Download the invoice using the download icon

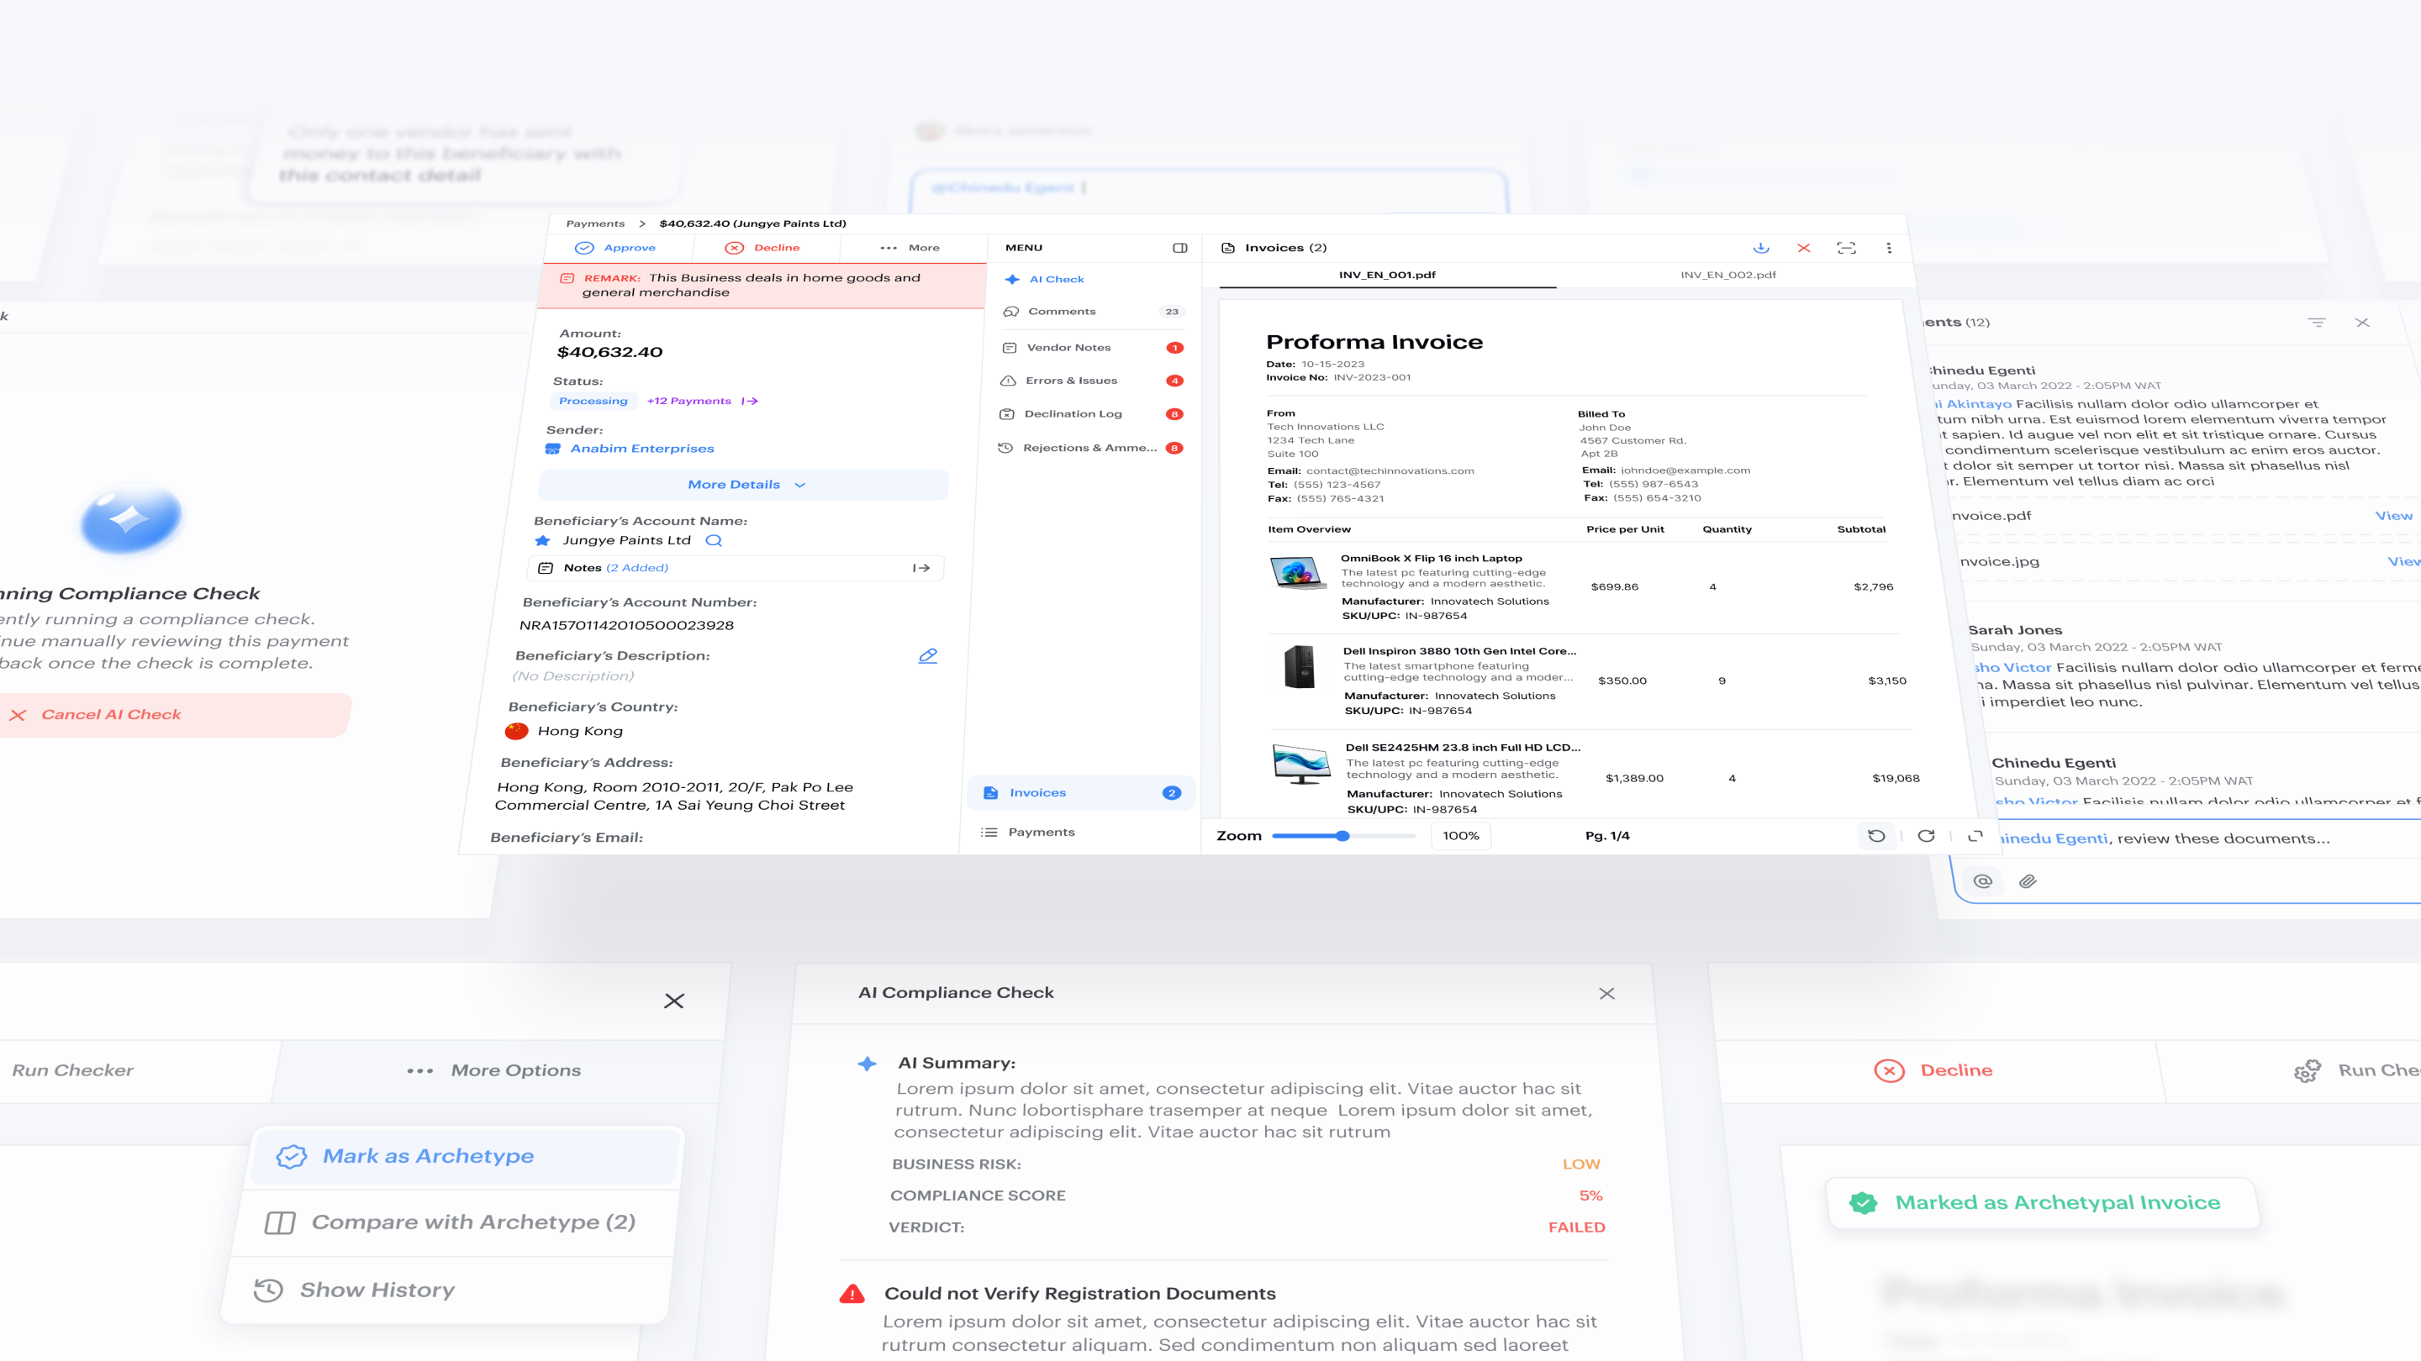tap(1761, 248)
